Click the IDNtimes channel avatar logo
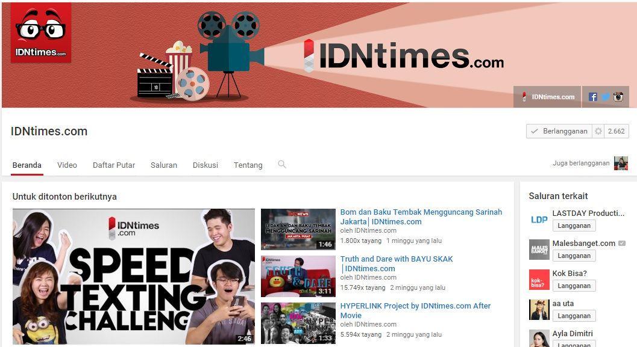Screen dimensions: 637x347 [x=41, y=33]
